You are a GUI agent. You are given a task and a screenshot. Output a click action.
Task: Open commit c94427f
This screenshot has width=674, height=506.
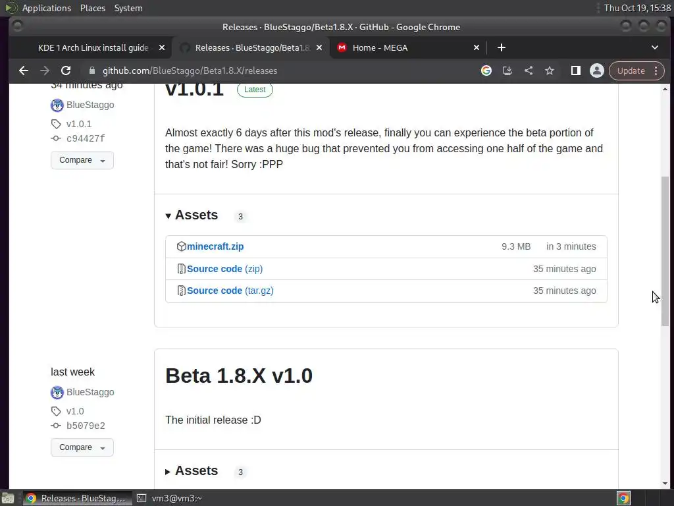click(86, 138)
